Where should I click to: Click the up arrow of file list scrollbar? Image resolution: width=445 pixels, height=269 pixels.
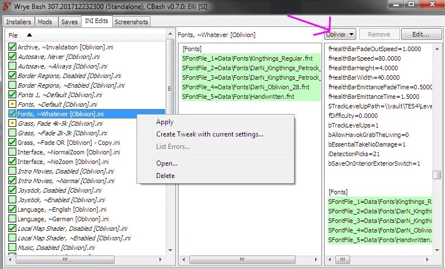170,34
